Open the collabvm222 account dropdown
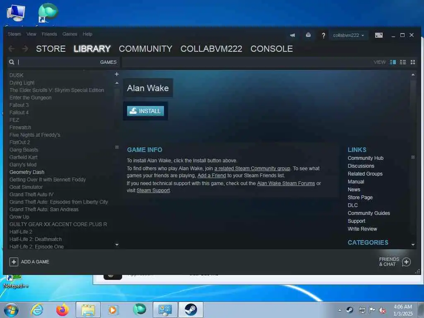The height and width of the screenshot is (318, 424). coord(349,35)
